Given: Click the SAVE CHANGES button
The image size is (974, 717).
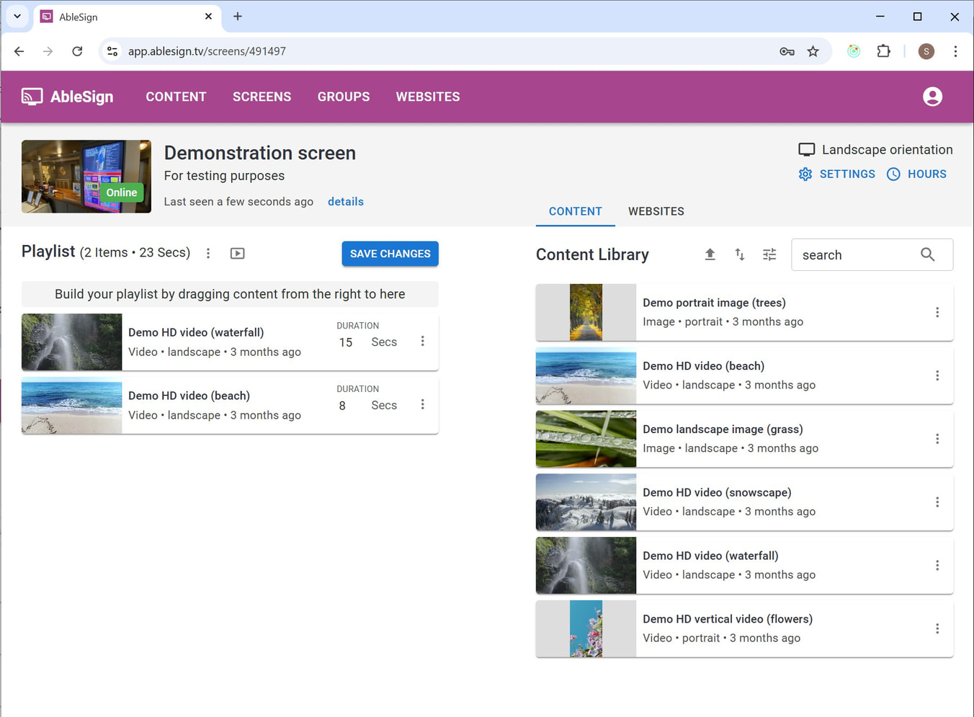Looking at the screenshot, I should (390, 254).
